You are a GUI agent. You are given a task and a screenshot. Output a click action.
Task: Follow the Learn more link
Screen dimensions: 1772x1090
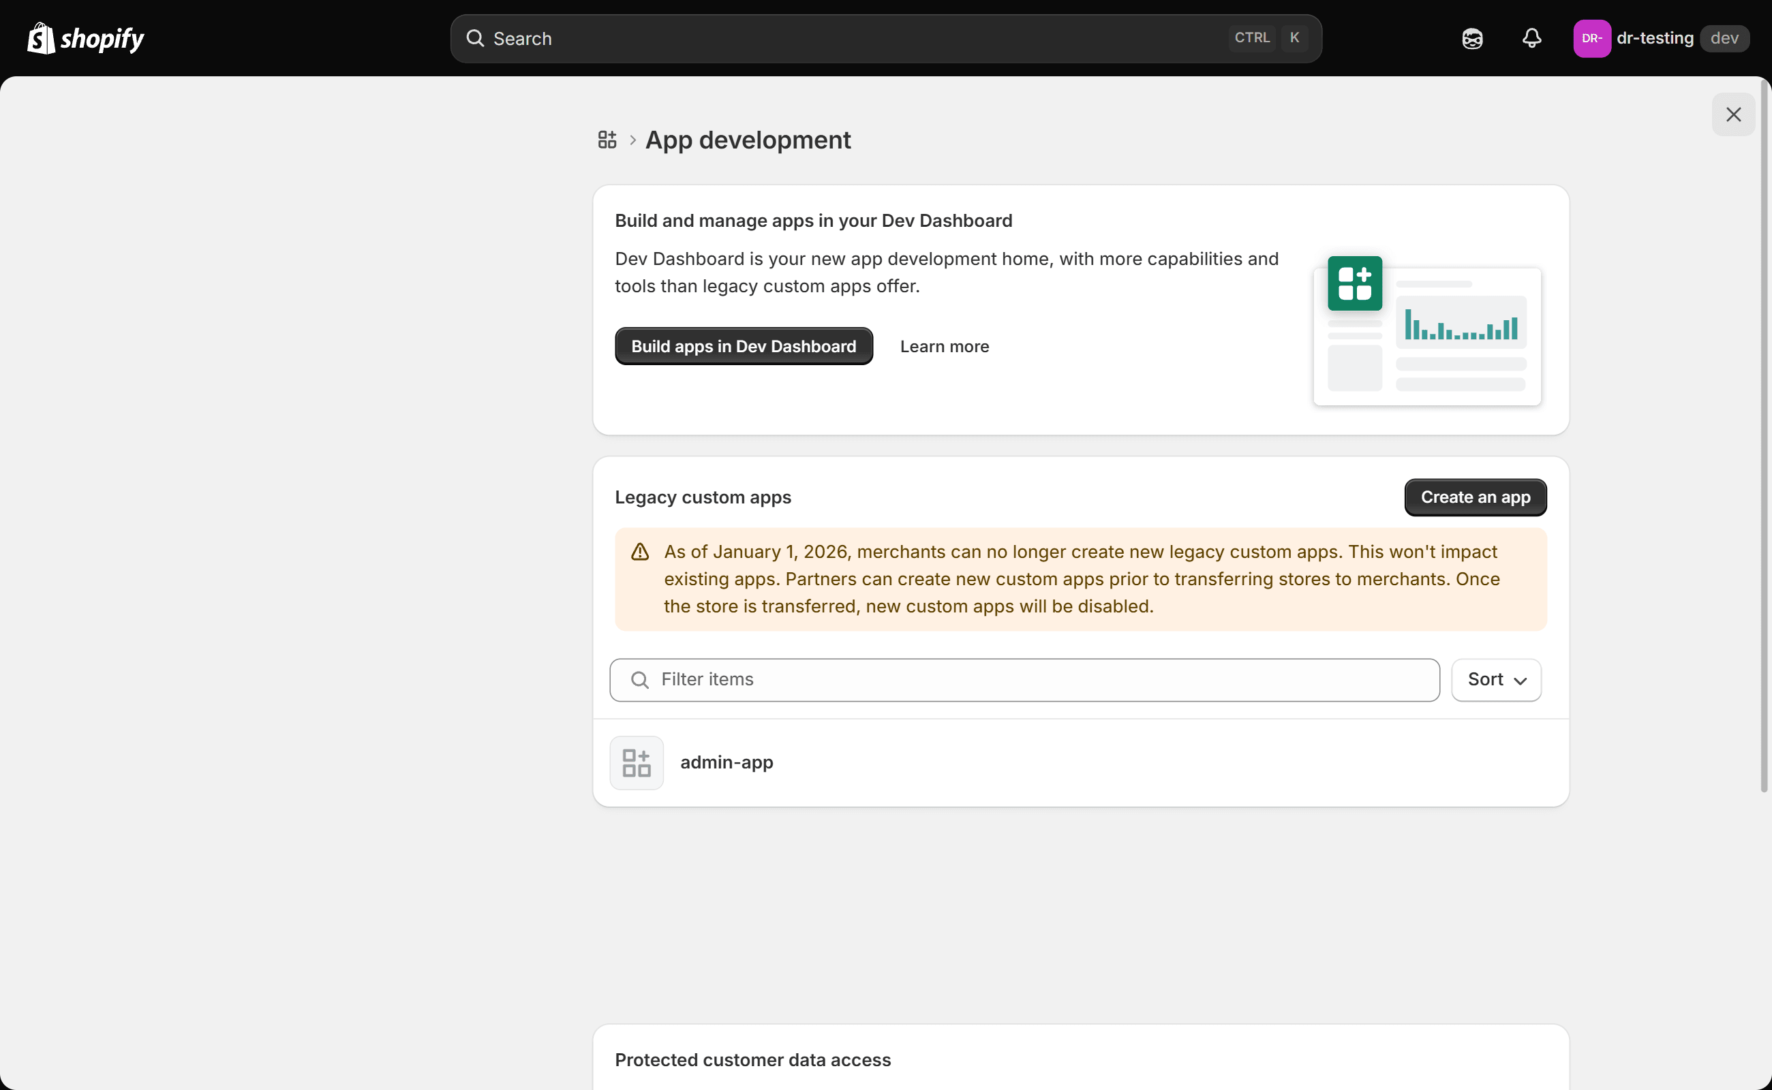(944, 347)
